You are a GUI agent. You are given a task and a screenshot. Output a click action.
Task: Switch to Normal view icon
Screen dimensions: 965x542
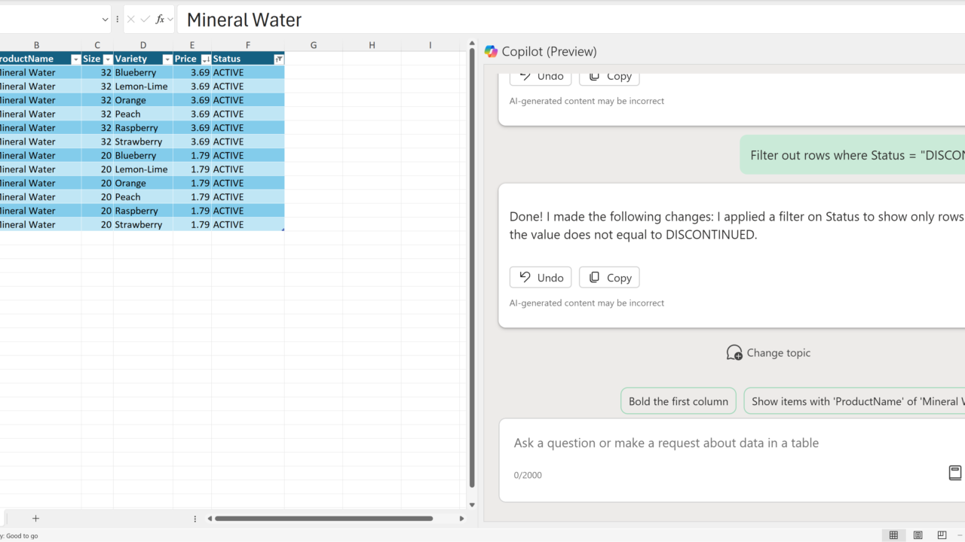coord(893,535)
